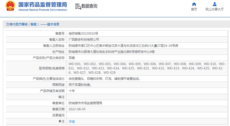The width and height of the screenshot is (230, 126).
Task: Click the 首页 label
Action: point(194,9)
